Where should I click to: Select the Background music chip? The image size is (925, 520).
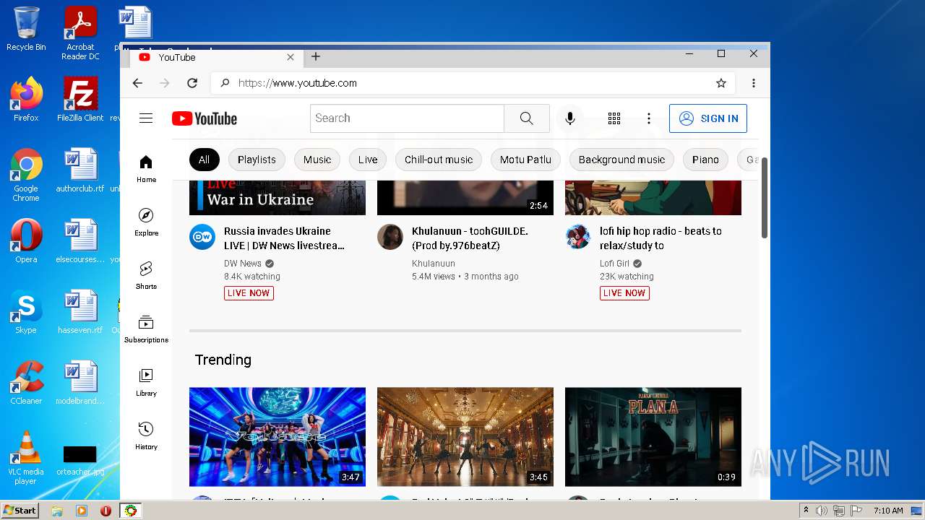click(x=621, y=160)
